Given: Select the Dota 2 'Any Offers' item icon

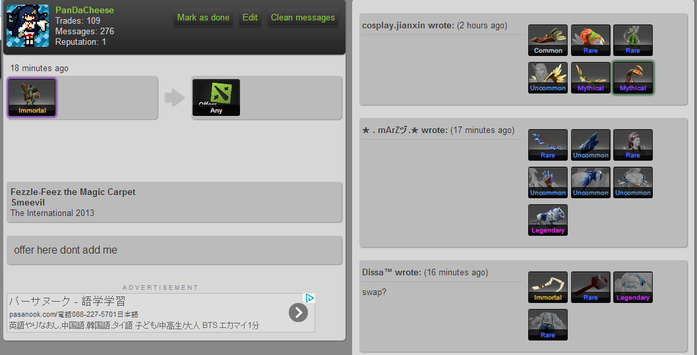Looking at the screenshot, I should 216,97.
